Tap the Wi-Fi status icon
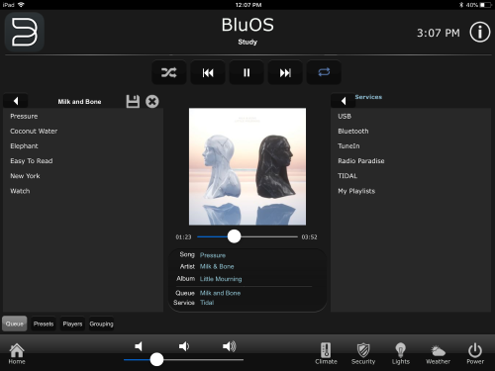495x371 pixels. [21, 5]
